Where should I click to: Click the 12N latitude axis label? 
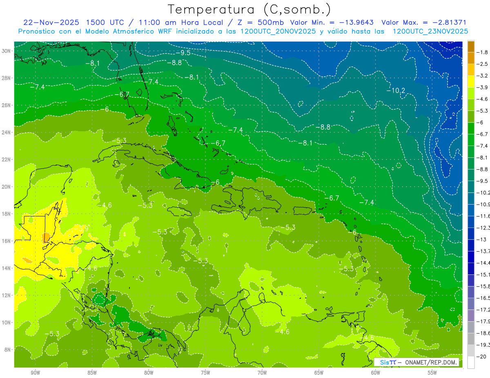7,295
